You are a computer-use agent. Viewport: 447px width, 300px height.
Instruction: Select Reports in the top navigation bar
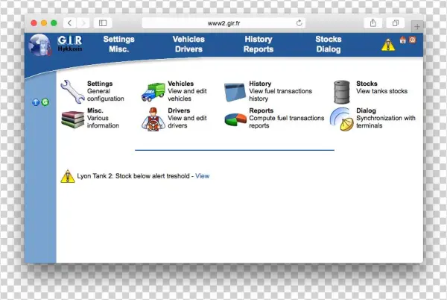coord(258,49)
